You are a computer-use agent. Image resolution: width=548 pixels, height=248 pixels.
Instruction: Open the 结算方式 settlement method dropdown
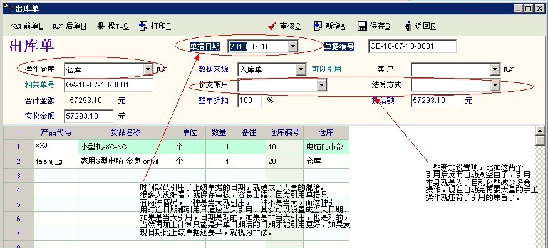[495, 85]
